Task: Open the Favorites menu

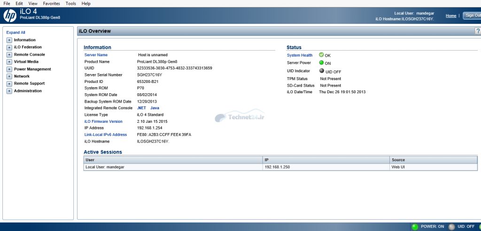Action: click(x=51, y=3)
